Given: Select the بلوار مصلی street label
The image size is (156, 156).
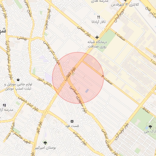Looking at the screenshot, I should [x=84, y=32].
